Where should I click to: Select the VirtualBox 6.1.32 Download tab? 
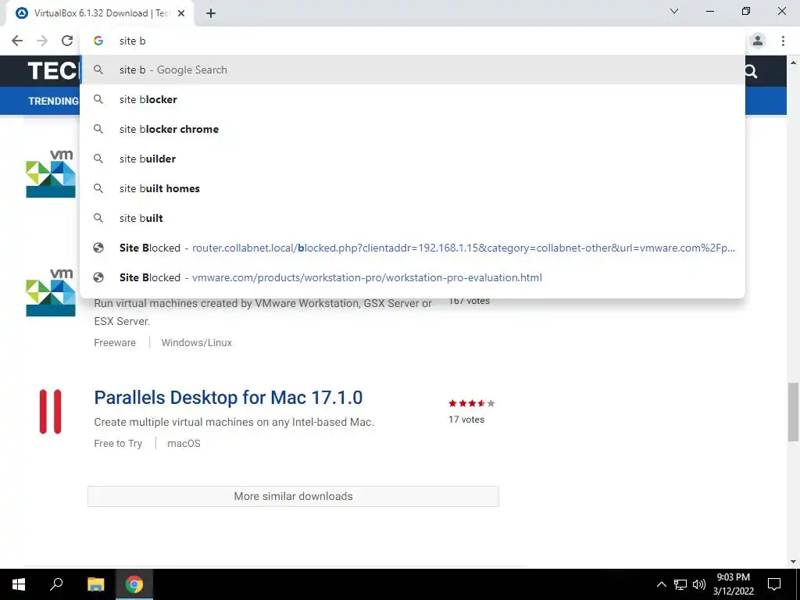100,14
